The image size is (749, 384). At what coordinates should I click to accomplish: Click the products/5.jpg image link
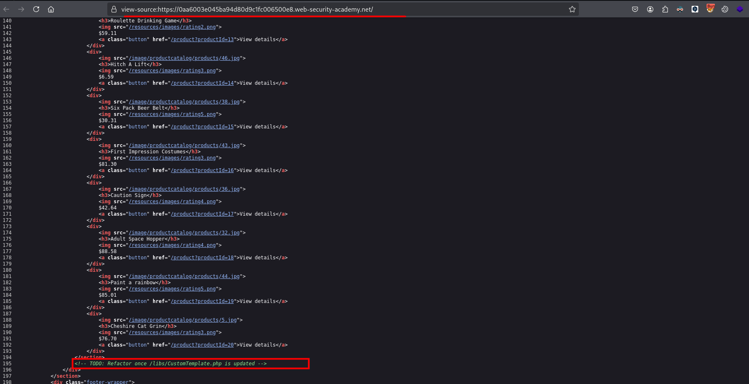click(x=183, y=320)
